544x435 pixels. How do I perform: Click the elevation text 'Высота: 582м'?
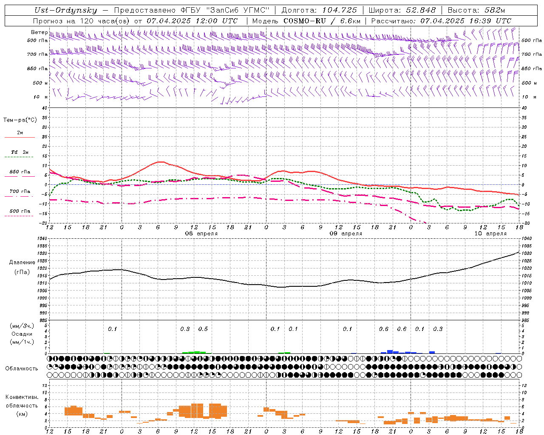(476, 10)
